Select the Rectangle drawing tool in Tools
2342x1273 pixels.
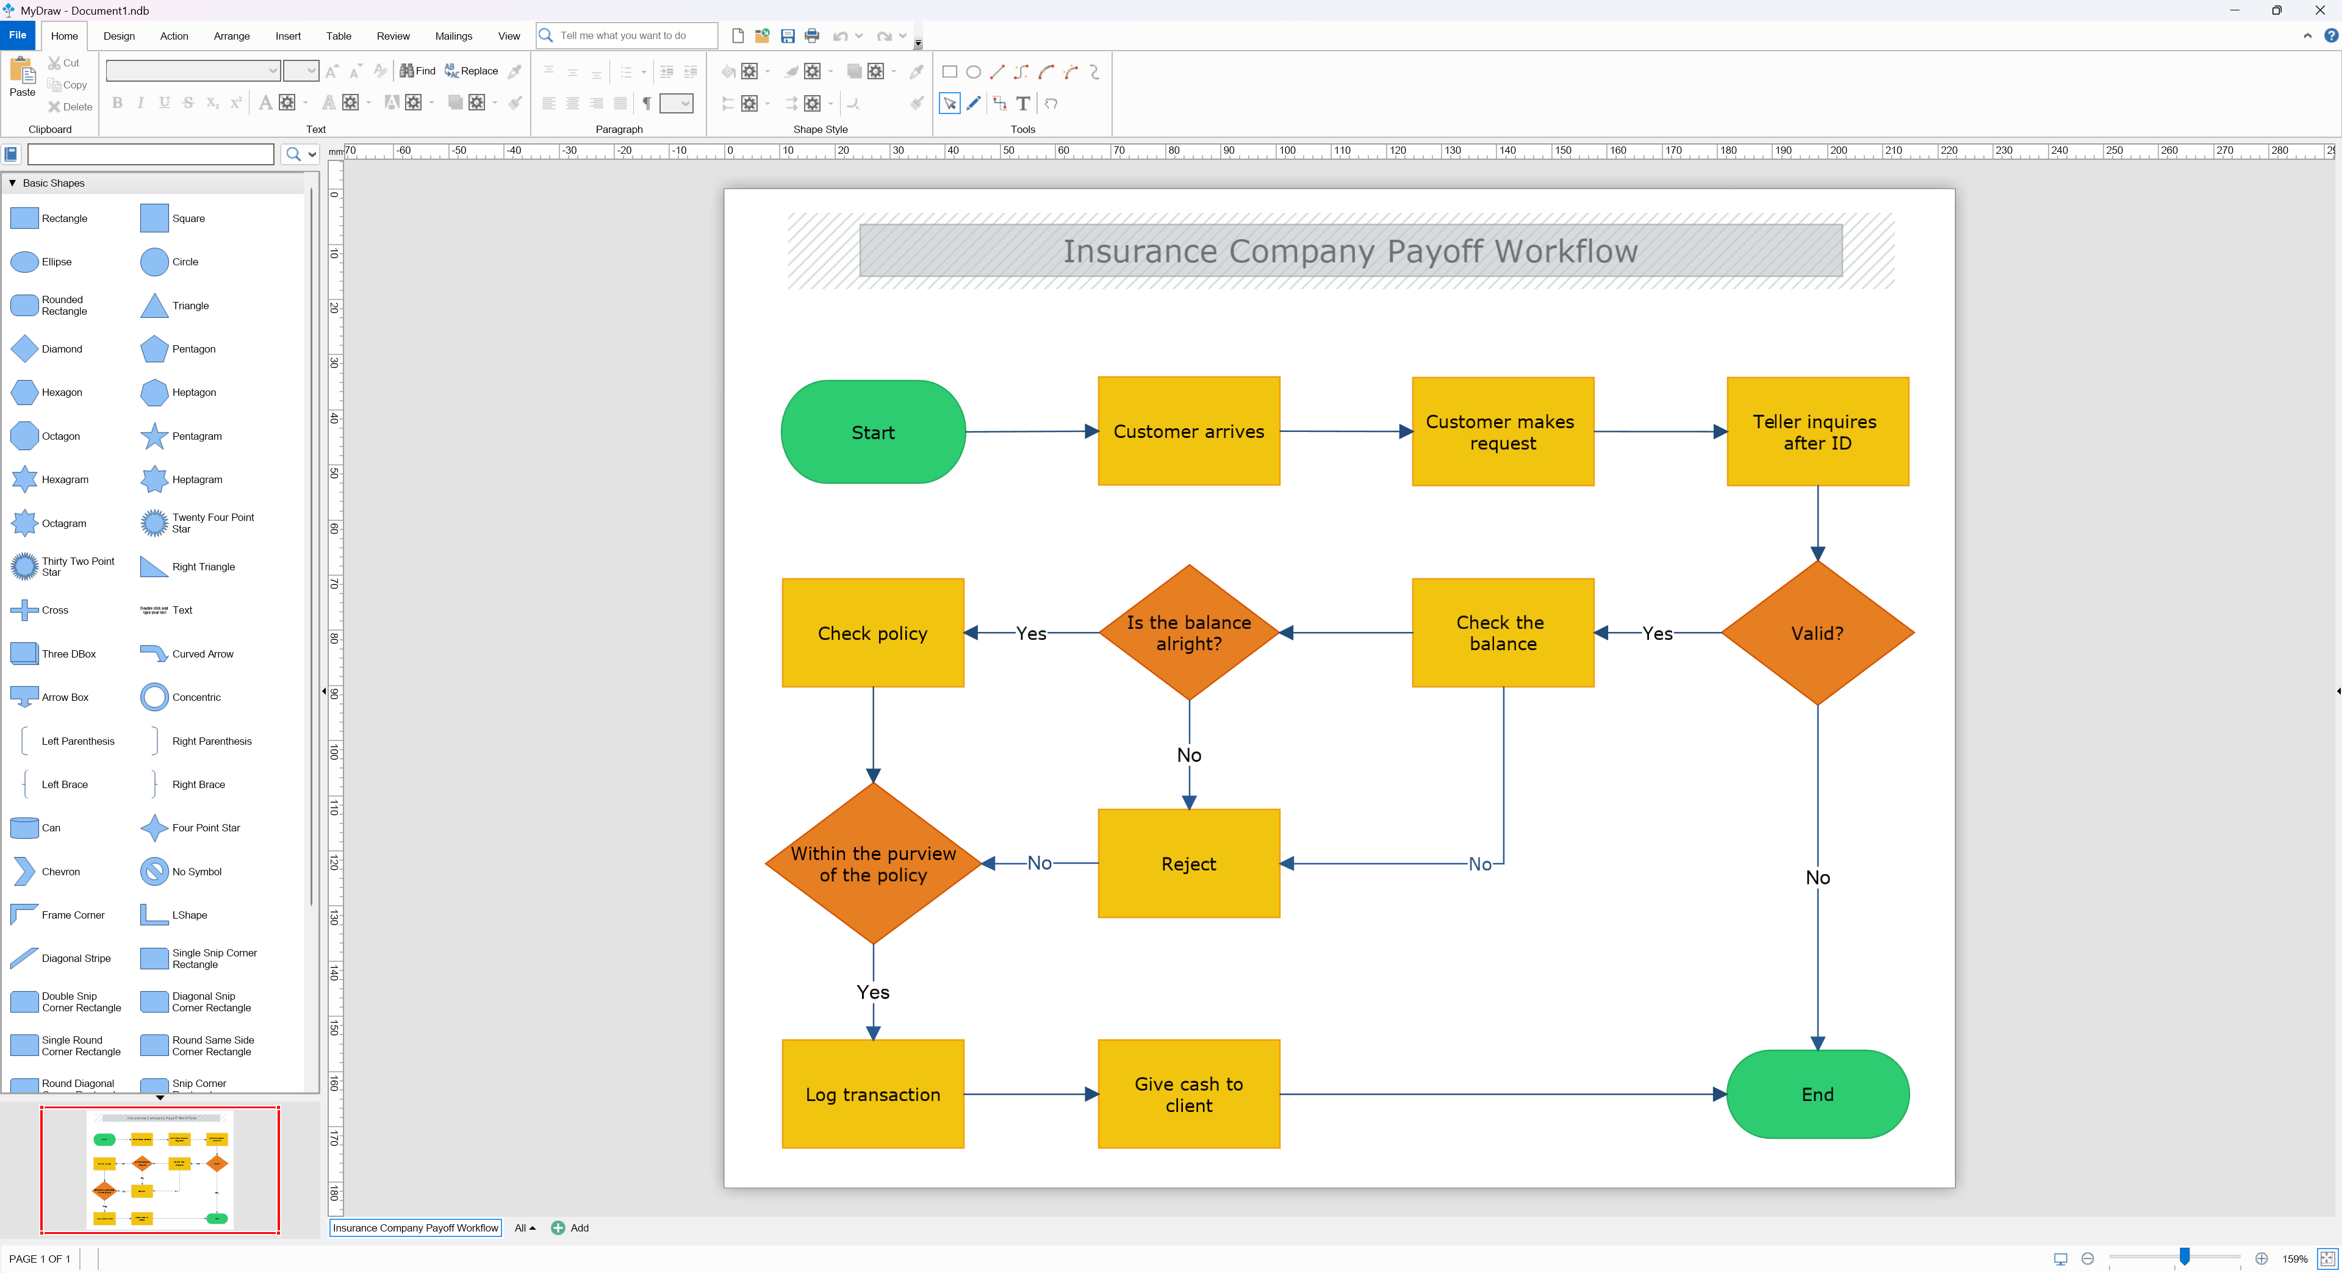tap(949, 72)
